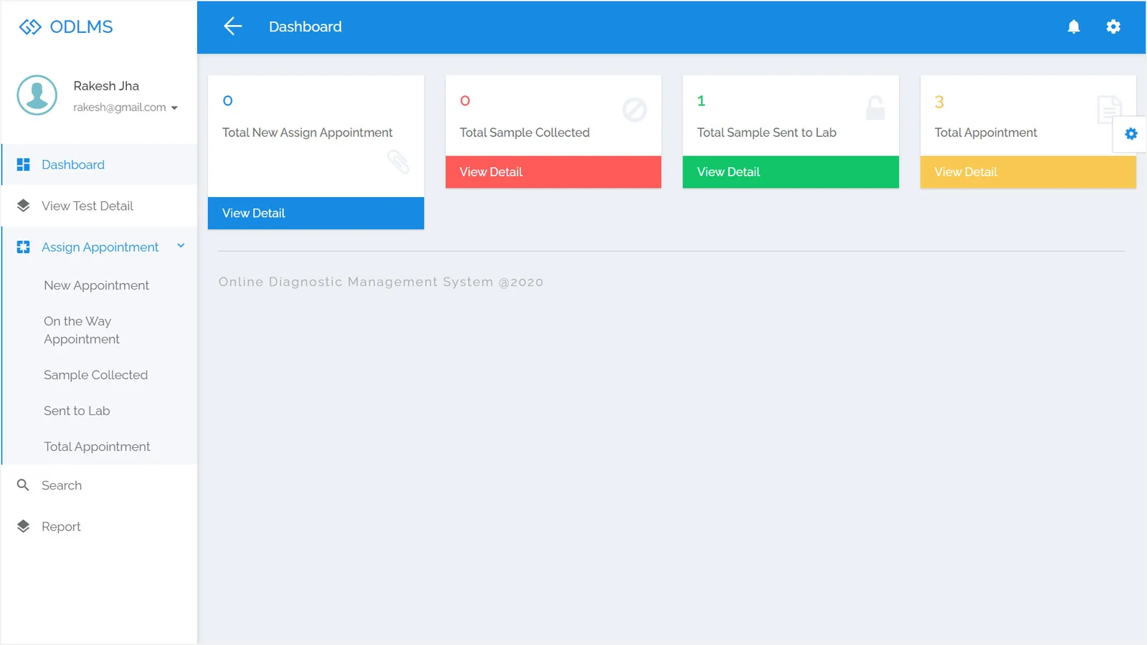Click Rakesh Jha's avatar picture
Image resolution: width=1147 pixels, height=645 pixels.
click(x=37, y=95)
